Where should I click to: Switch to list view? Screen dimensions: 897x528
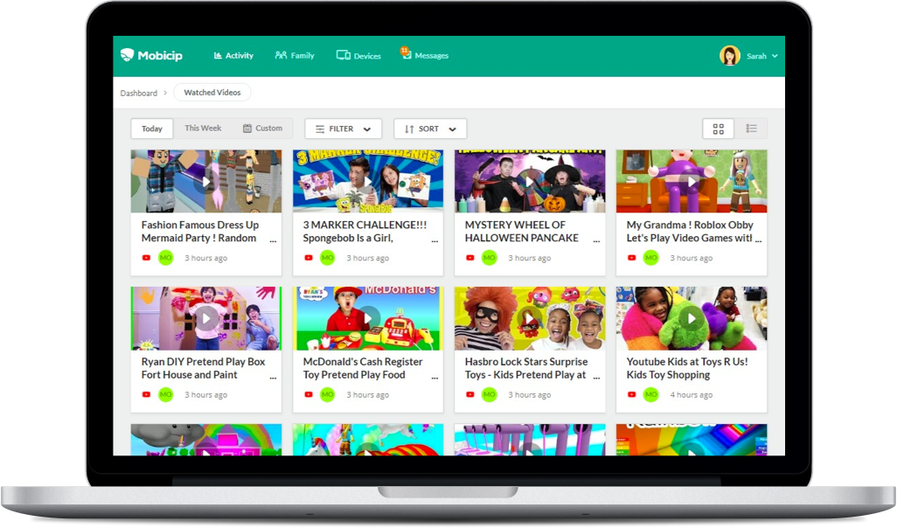(x=751, y=129)
